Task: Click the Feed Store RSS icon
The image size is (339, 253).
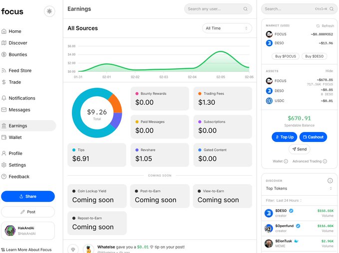Action: [4, 71]
